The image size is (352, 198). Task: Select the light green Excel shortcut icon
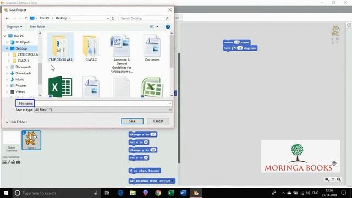(x=152, y=87)
